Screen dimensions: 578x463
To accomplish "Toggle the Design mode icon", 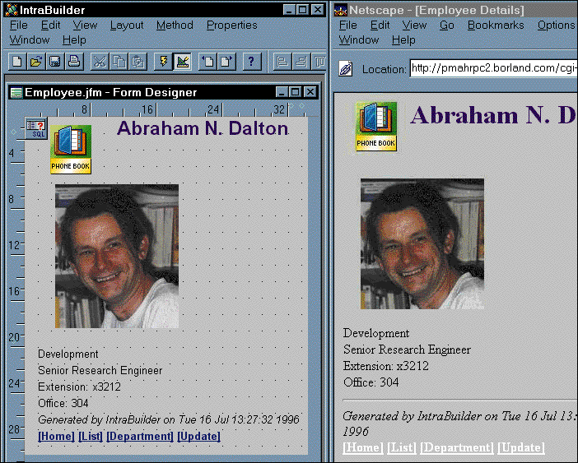I will (183, 62).
